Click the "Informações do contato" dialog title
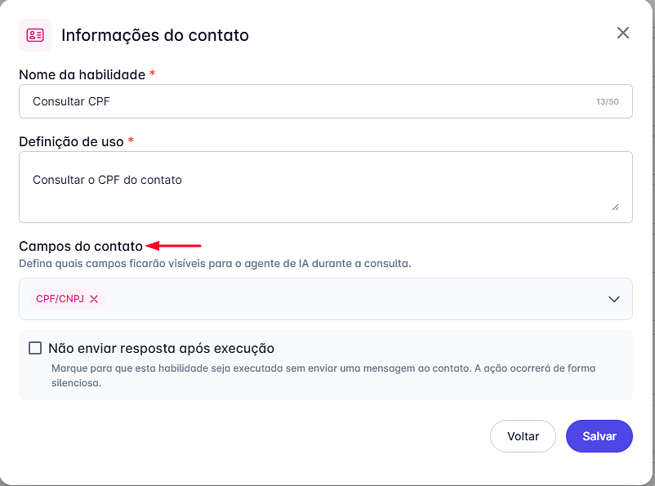 point(155,35)
